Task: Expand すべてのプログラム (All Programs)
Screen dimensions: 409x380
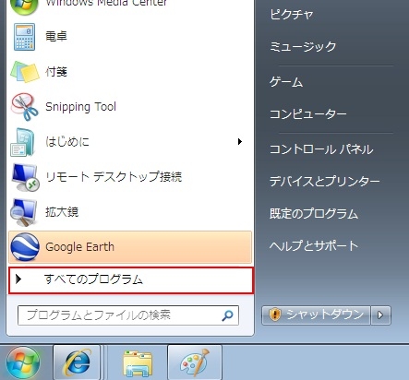Action: click(x=131, y=280)
